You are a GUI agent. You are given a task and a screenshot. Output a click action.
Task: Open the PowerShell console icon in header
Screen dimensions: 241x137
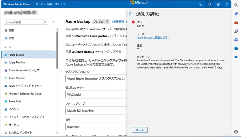point(201,4)
